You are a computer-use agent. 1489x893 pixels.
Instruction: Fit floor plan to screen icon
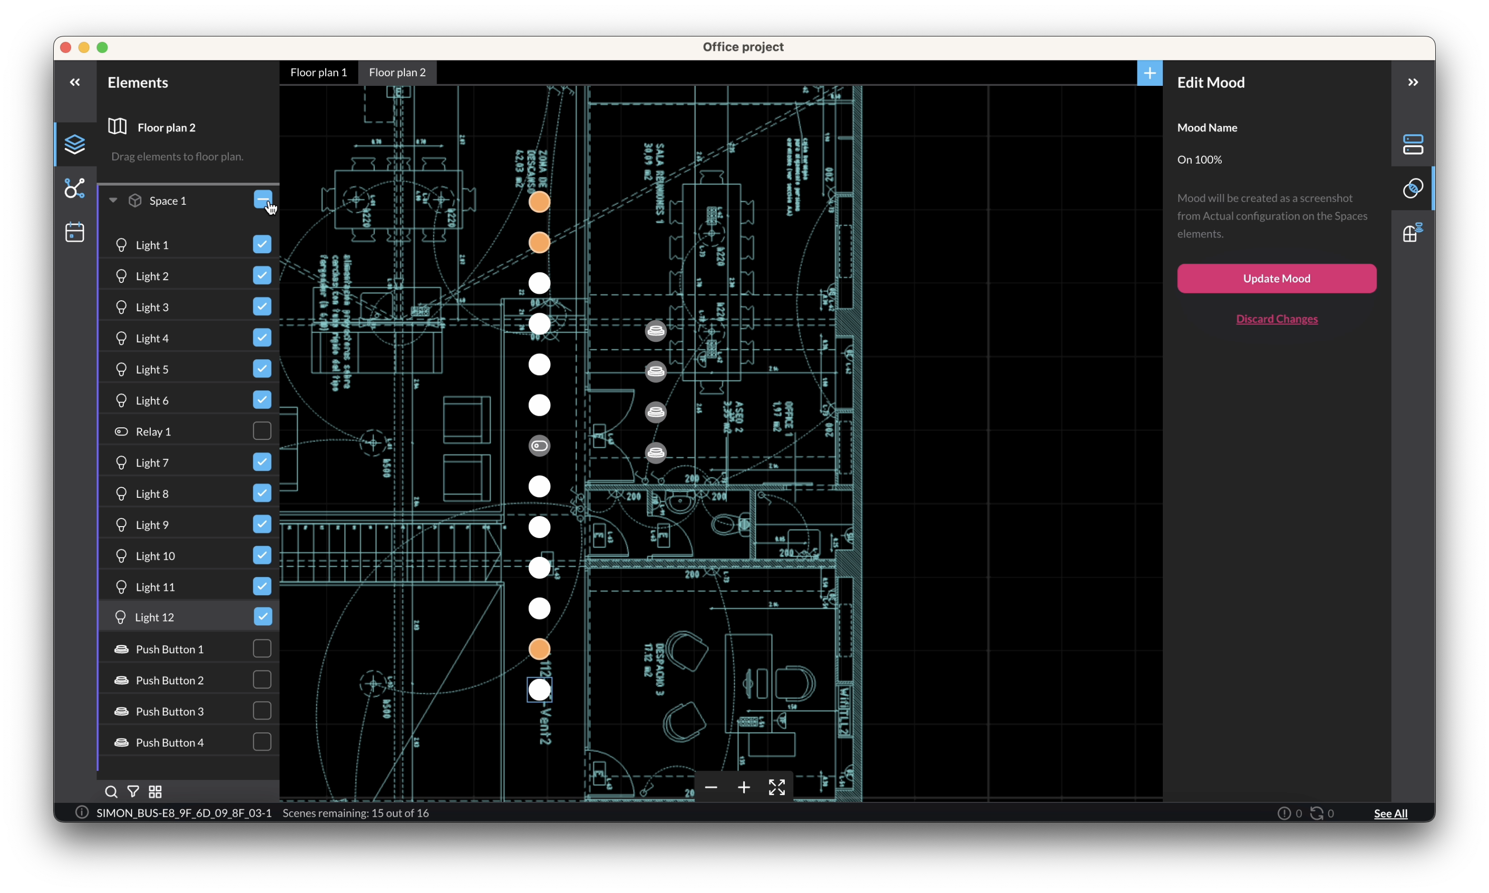(x=777, y=787)
